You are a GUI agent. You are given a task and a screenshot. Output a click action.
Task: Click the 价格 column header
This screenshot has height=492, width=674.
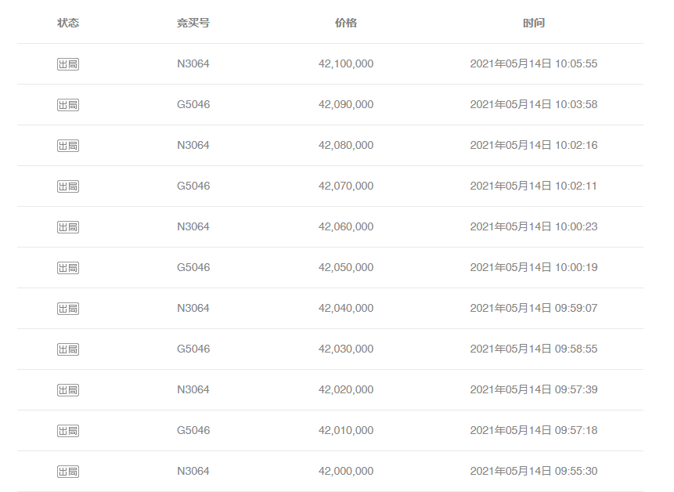(346, 24)
